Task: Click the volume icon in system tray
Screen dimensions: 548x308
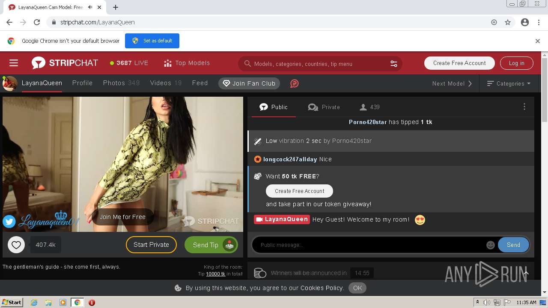Action: (487, 302)
